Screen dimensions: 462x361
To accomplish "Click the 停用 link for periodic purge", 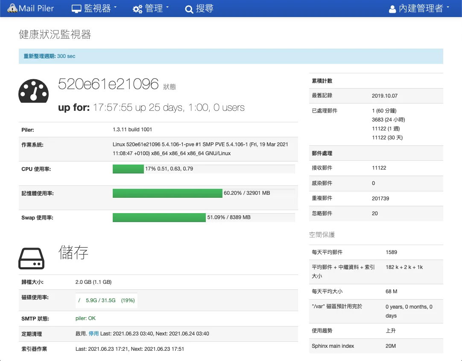I will pos(94,334).
